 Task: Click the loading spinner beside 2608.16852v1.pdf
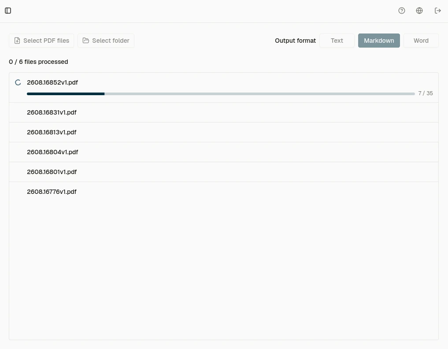(18, 82)
